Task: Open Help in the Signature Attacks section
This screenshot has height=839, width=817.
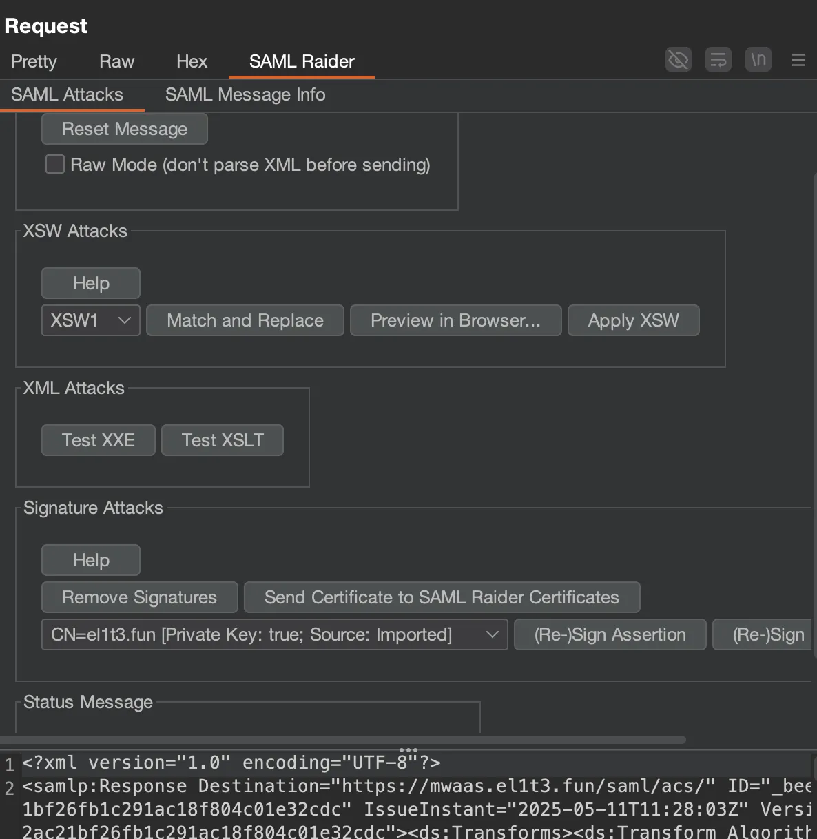Action: pos(91,560)
